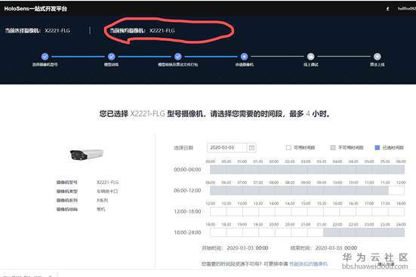Select the 16:00 to 16:30 time slot
Screen dimensions: 416x277
click(347, 211)
